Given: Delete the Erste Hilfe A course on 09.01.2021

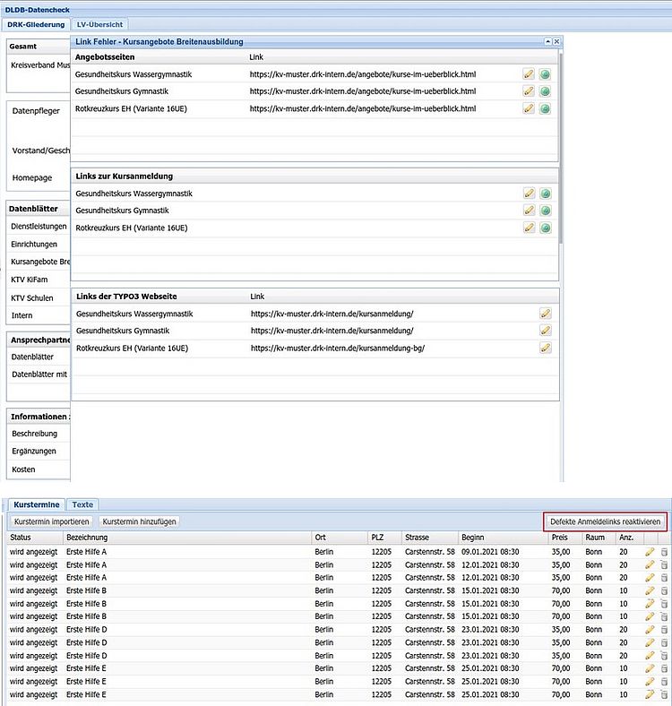Looking at the screenshot, I should 664,552.
